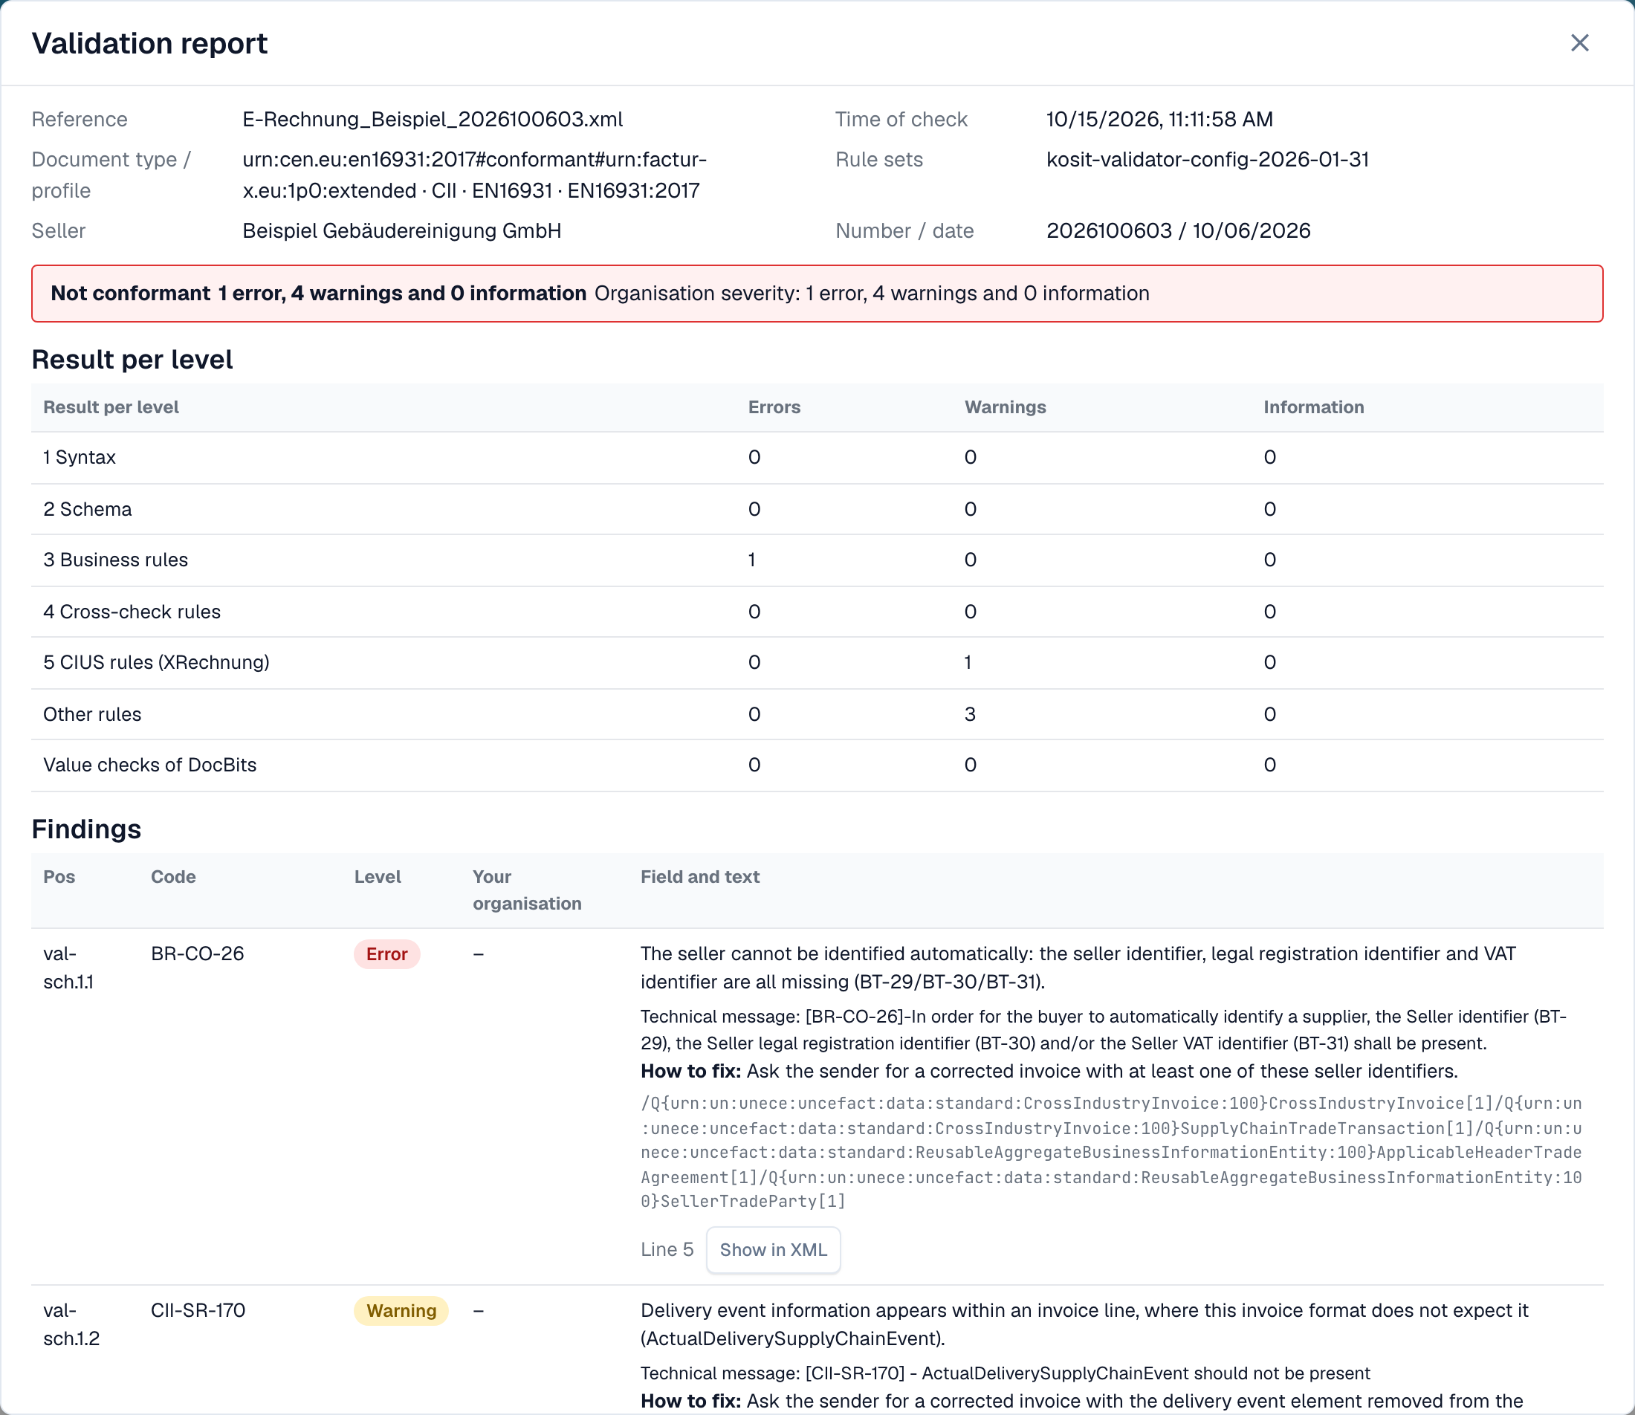This screenshot has height=1415, width=1635.
Task: Click the Information column header
Action: (1314, 407)
